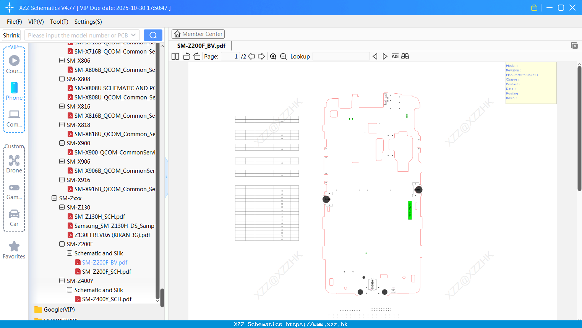Find next lookup result triangle
582x328 pixels.
(385, 57)
